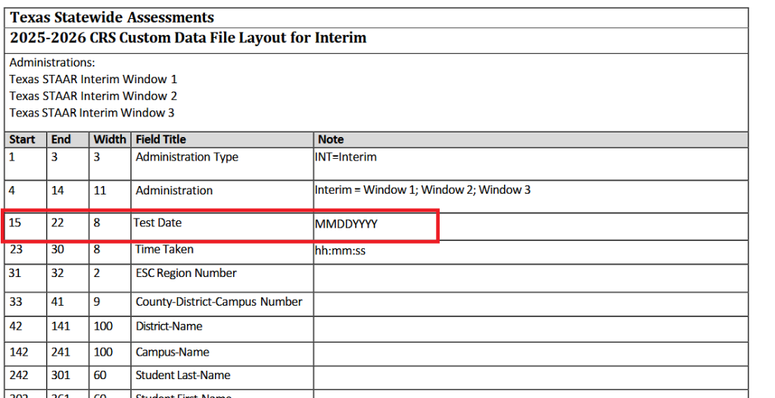Image resolution: width=775 pixels, height=398 pixels.
Task: Select the "Width" column header
Action: point(110,139)
